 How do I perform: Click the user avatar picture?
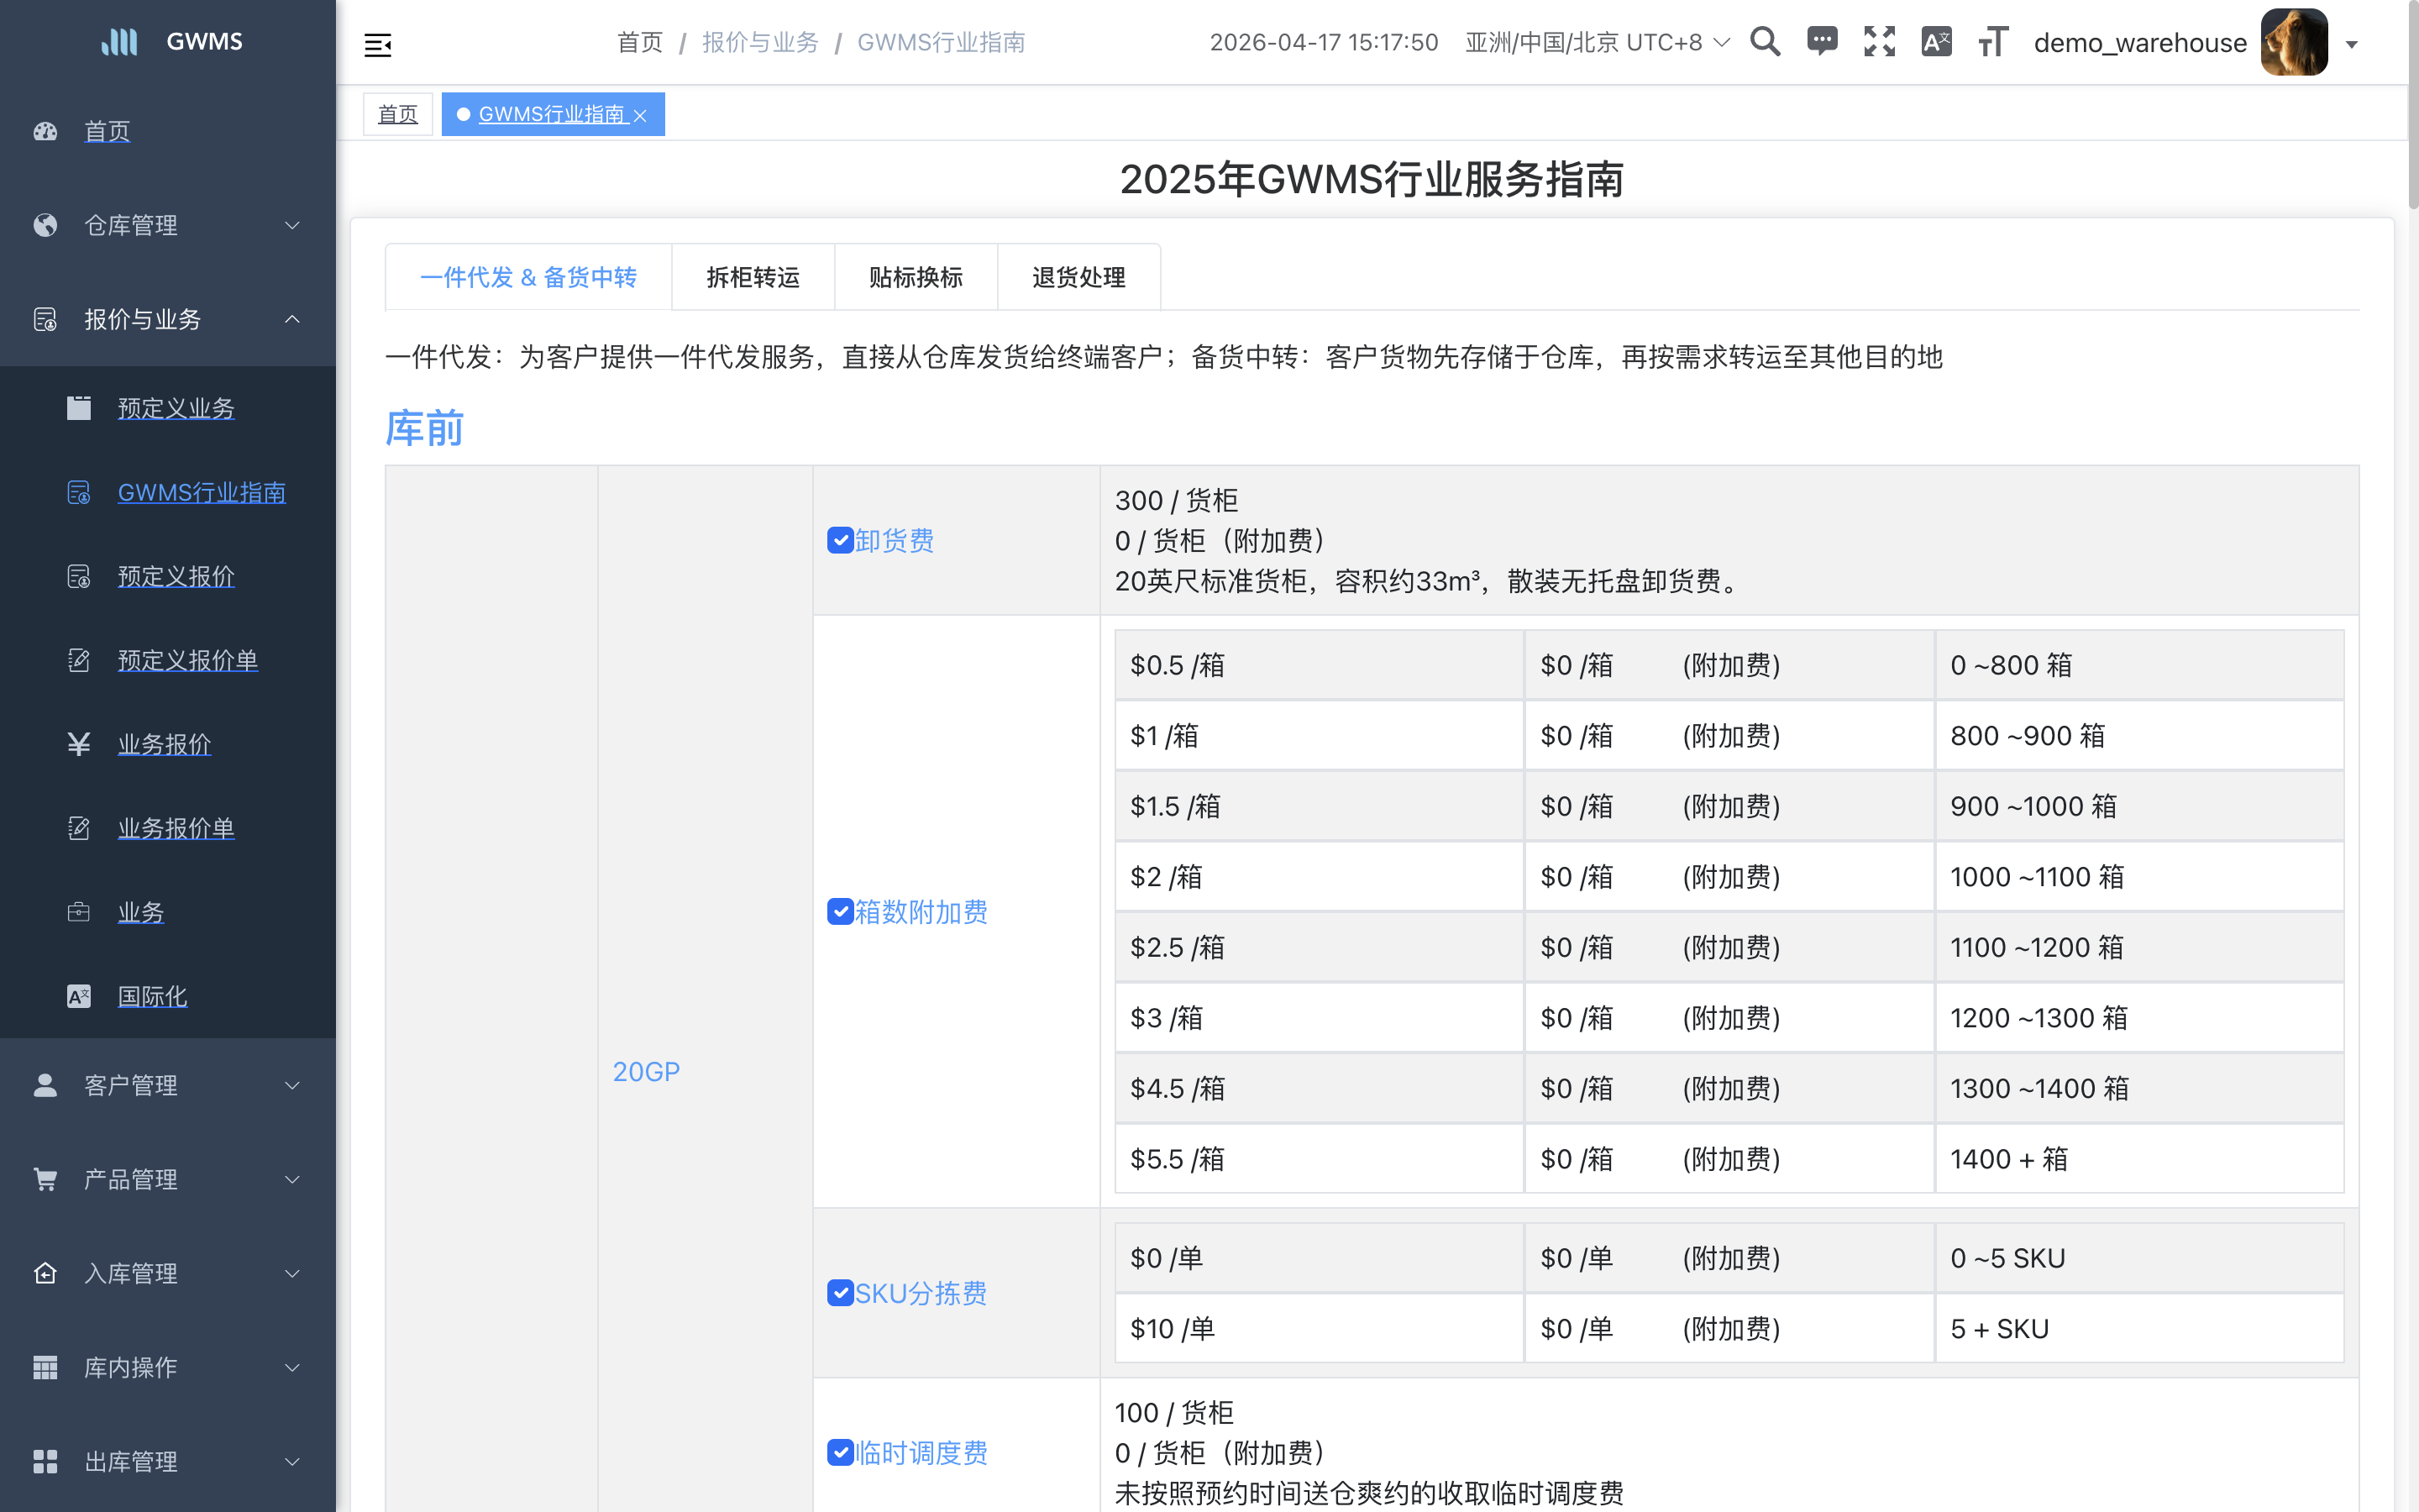(2294, 42)
